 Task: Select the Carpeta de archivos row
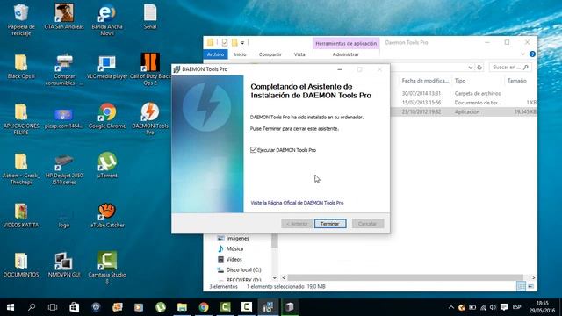coord(465,93)
